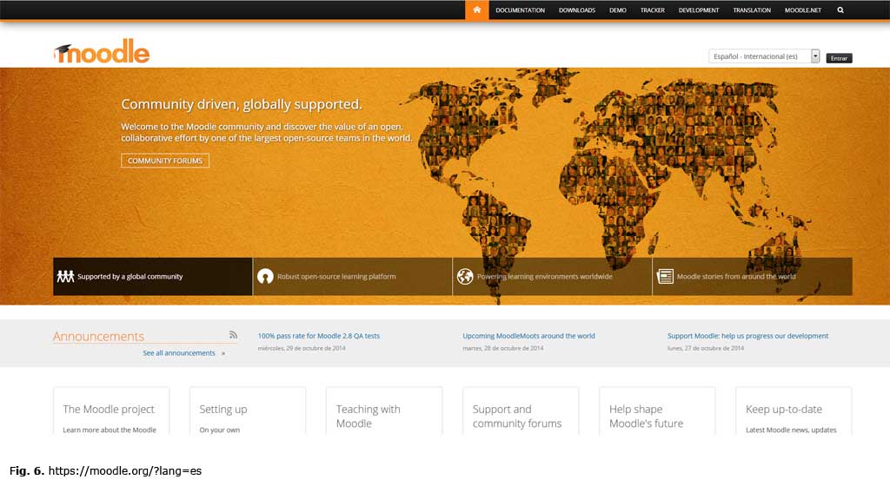Open Moodle.net from the top navigation
The image size is (890, 486).
[x=802, y=10]
